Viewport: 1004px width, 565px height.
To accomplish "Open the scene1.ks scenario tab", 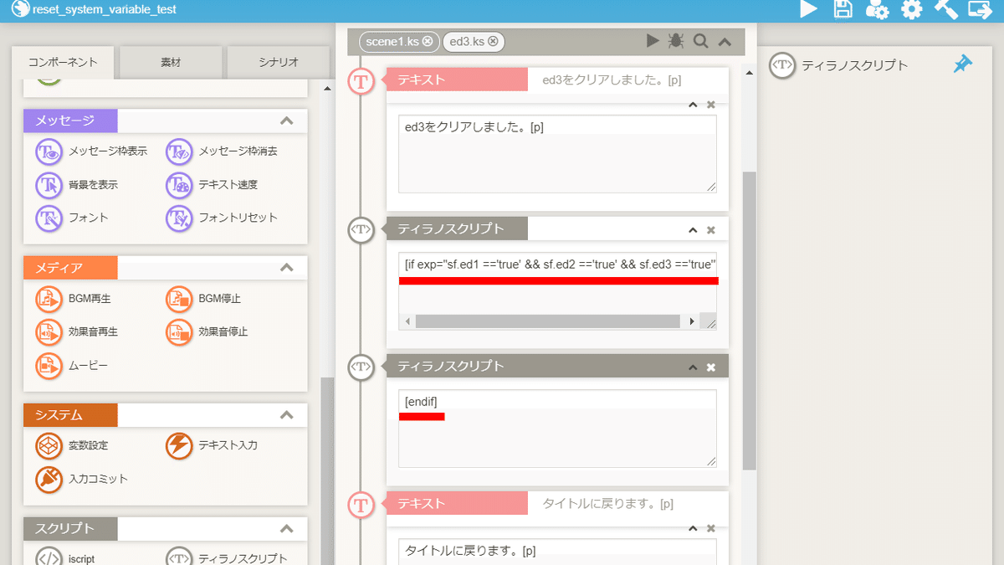I will coord(398,41).
